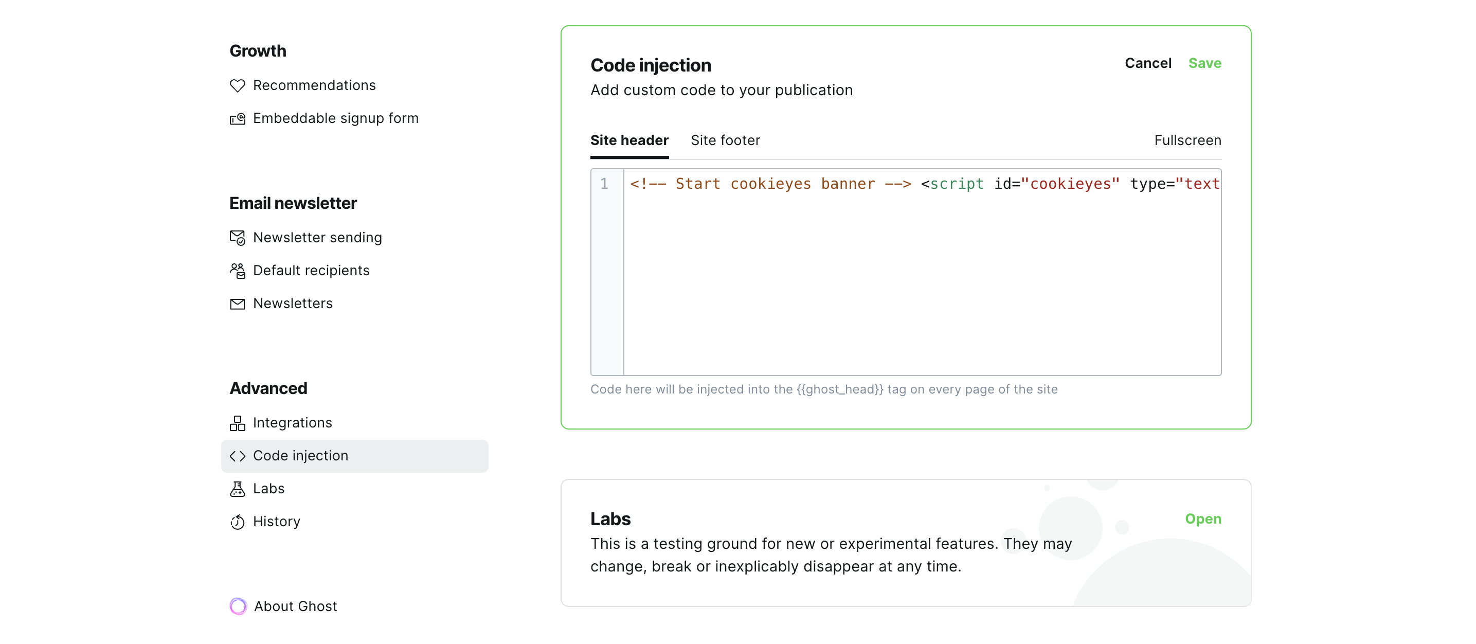The width and height of the screenshot is (1476, 644).
Task: Click the Newsletters envelope icon
Action: pyautogui.click(x=237, y=303)
